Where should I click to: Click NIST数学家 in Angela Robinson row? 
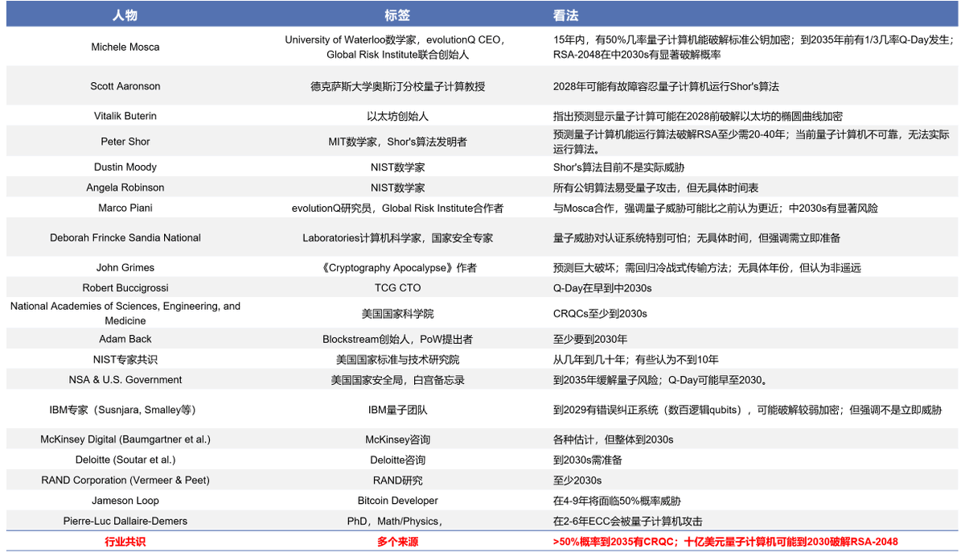tap(397, 188)
